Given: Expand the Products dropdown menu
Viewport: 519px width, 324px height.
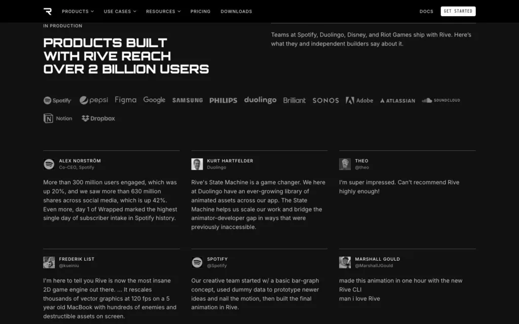Looking at the screenshot, I should [x=78, y=11].
